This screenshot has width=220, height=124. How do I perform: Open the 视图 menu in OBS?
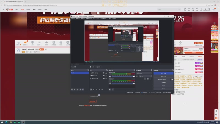83,18
